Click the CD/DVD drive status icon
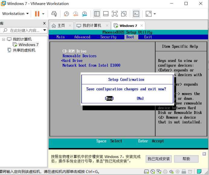 153,171
